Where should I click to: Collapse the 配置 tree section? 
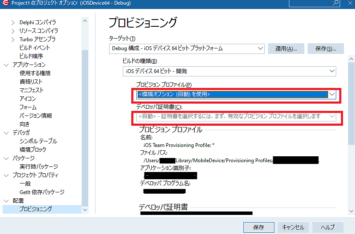click(x=6, y=201)
